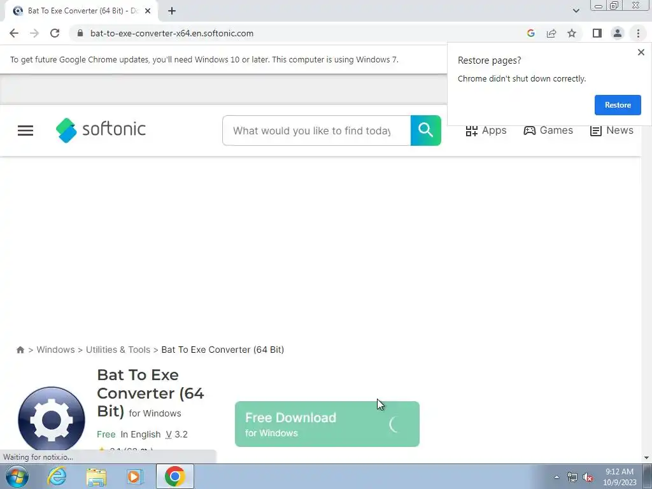The image size is (652, 489).
Task: Click the V 3.2 version label
Action: [177, 434]
